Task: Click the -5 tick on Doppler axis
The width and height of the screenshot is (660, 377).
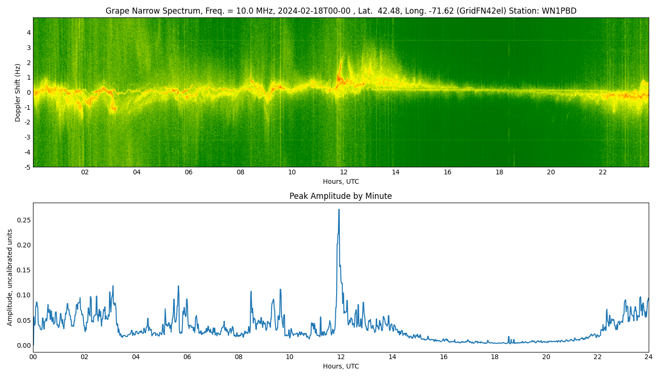Action: coord(27,167)
